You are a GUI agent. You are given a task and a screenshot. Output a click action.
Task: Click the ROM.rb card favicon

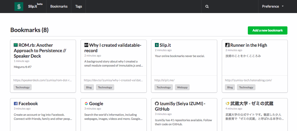16,45
